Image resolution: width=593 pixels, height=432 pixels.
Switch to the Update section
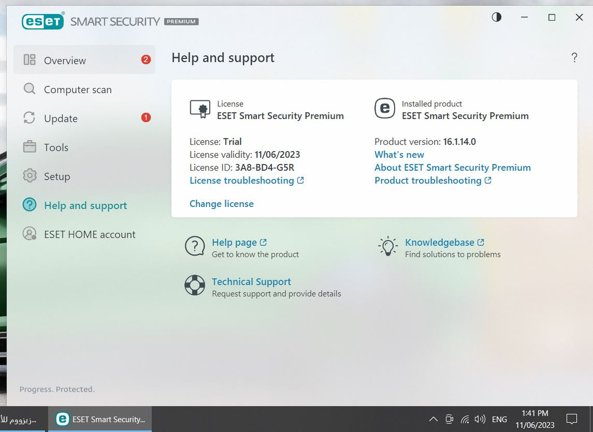point(84,118)
